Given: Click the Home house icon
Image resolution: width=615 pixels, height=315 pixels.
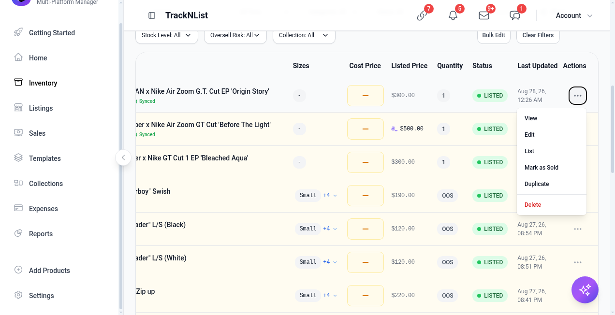Looking at the screenshot, I should 18,57.
